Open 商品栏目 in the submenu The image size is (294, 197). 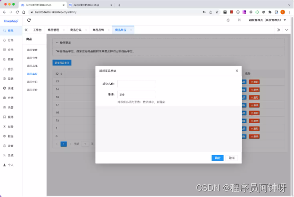point(32,82)
